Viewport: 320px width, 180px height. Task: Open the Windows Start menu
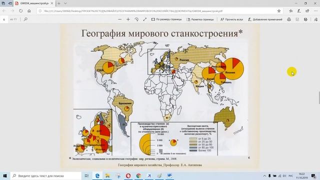[5, 175]
